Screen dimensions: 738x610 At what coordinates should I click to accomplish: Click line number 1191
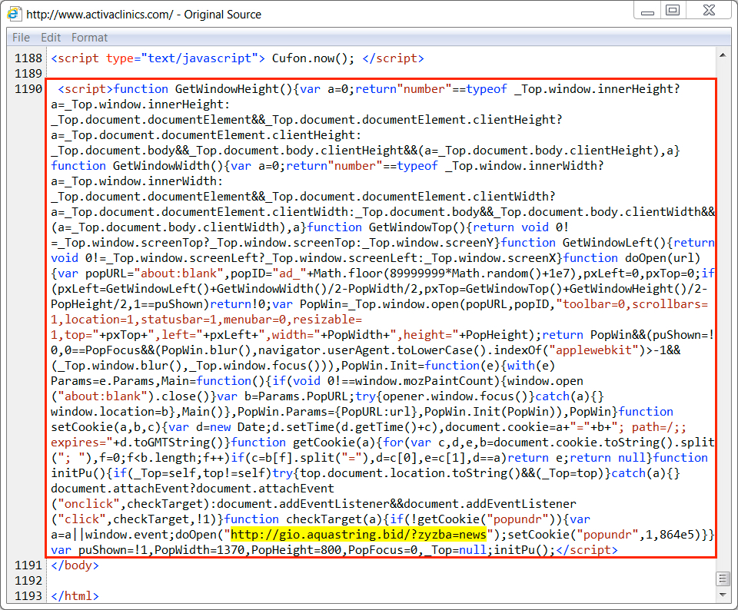[x=28, y=565]
